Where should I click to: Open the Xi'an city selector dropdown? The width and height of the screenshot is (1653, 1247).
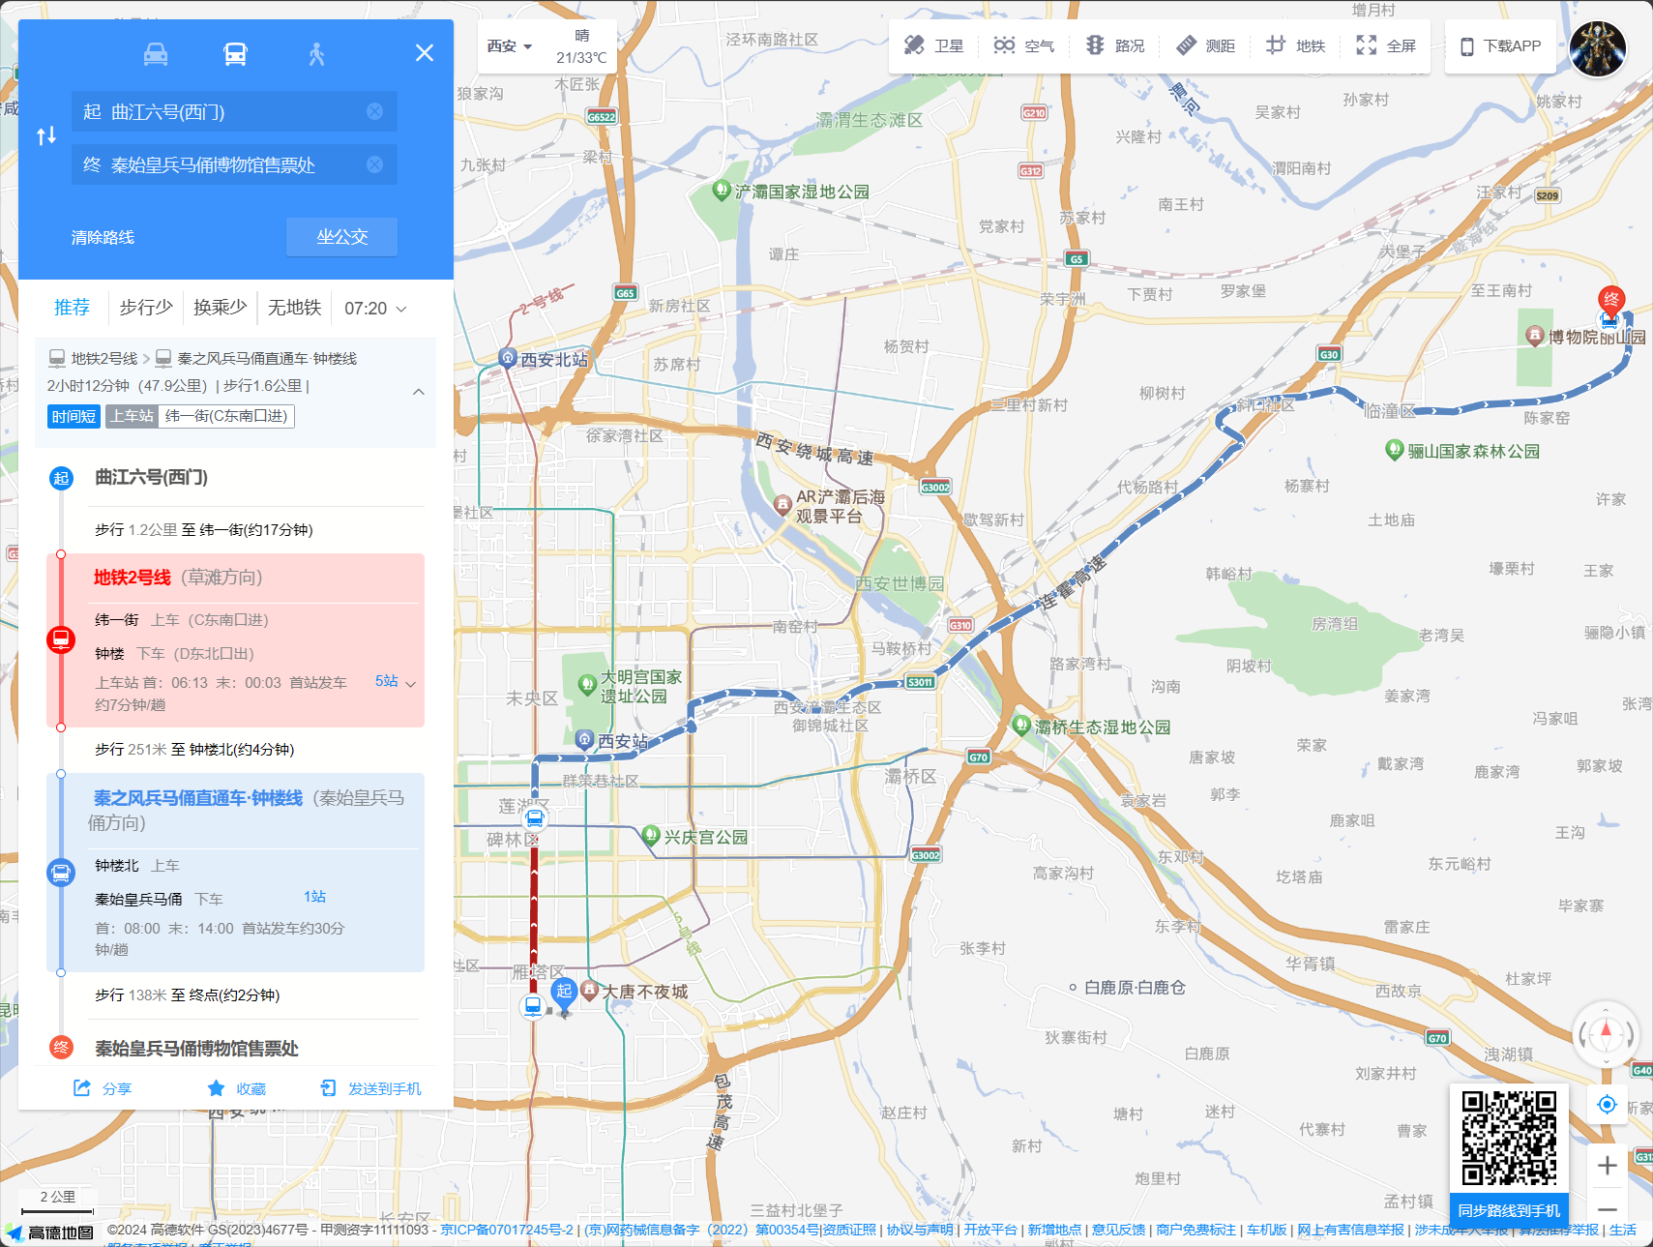[510, 46]
